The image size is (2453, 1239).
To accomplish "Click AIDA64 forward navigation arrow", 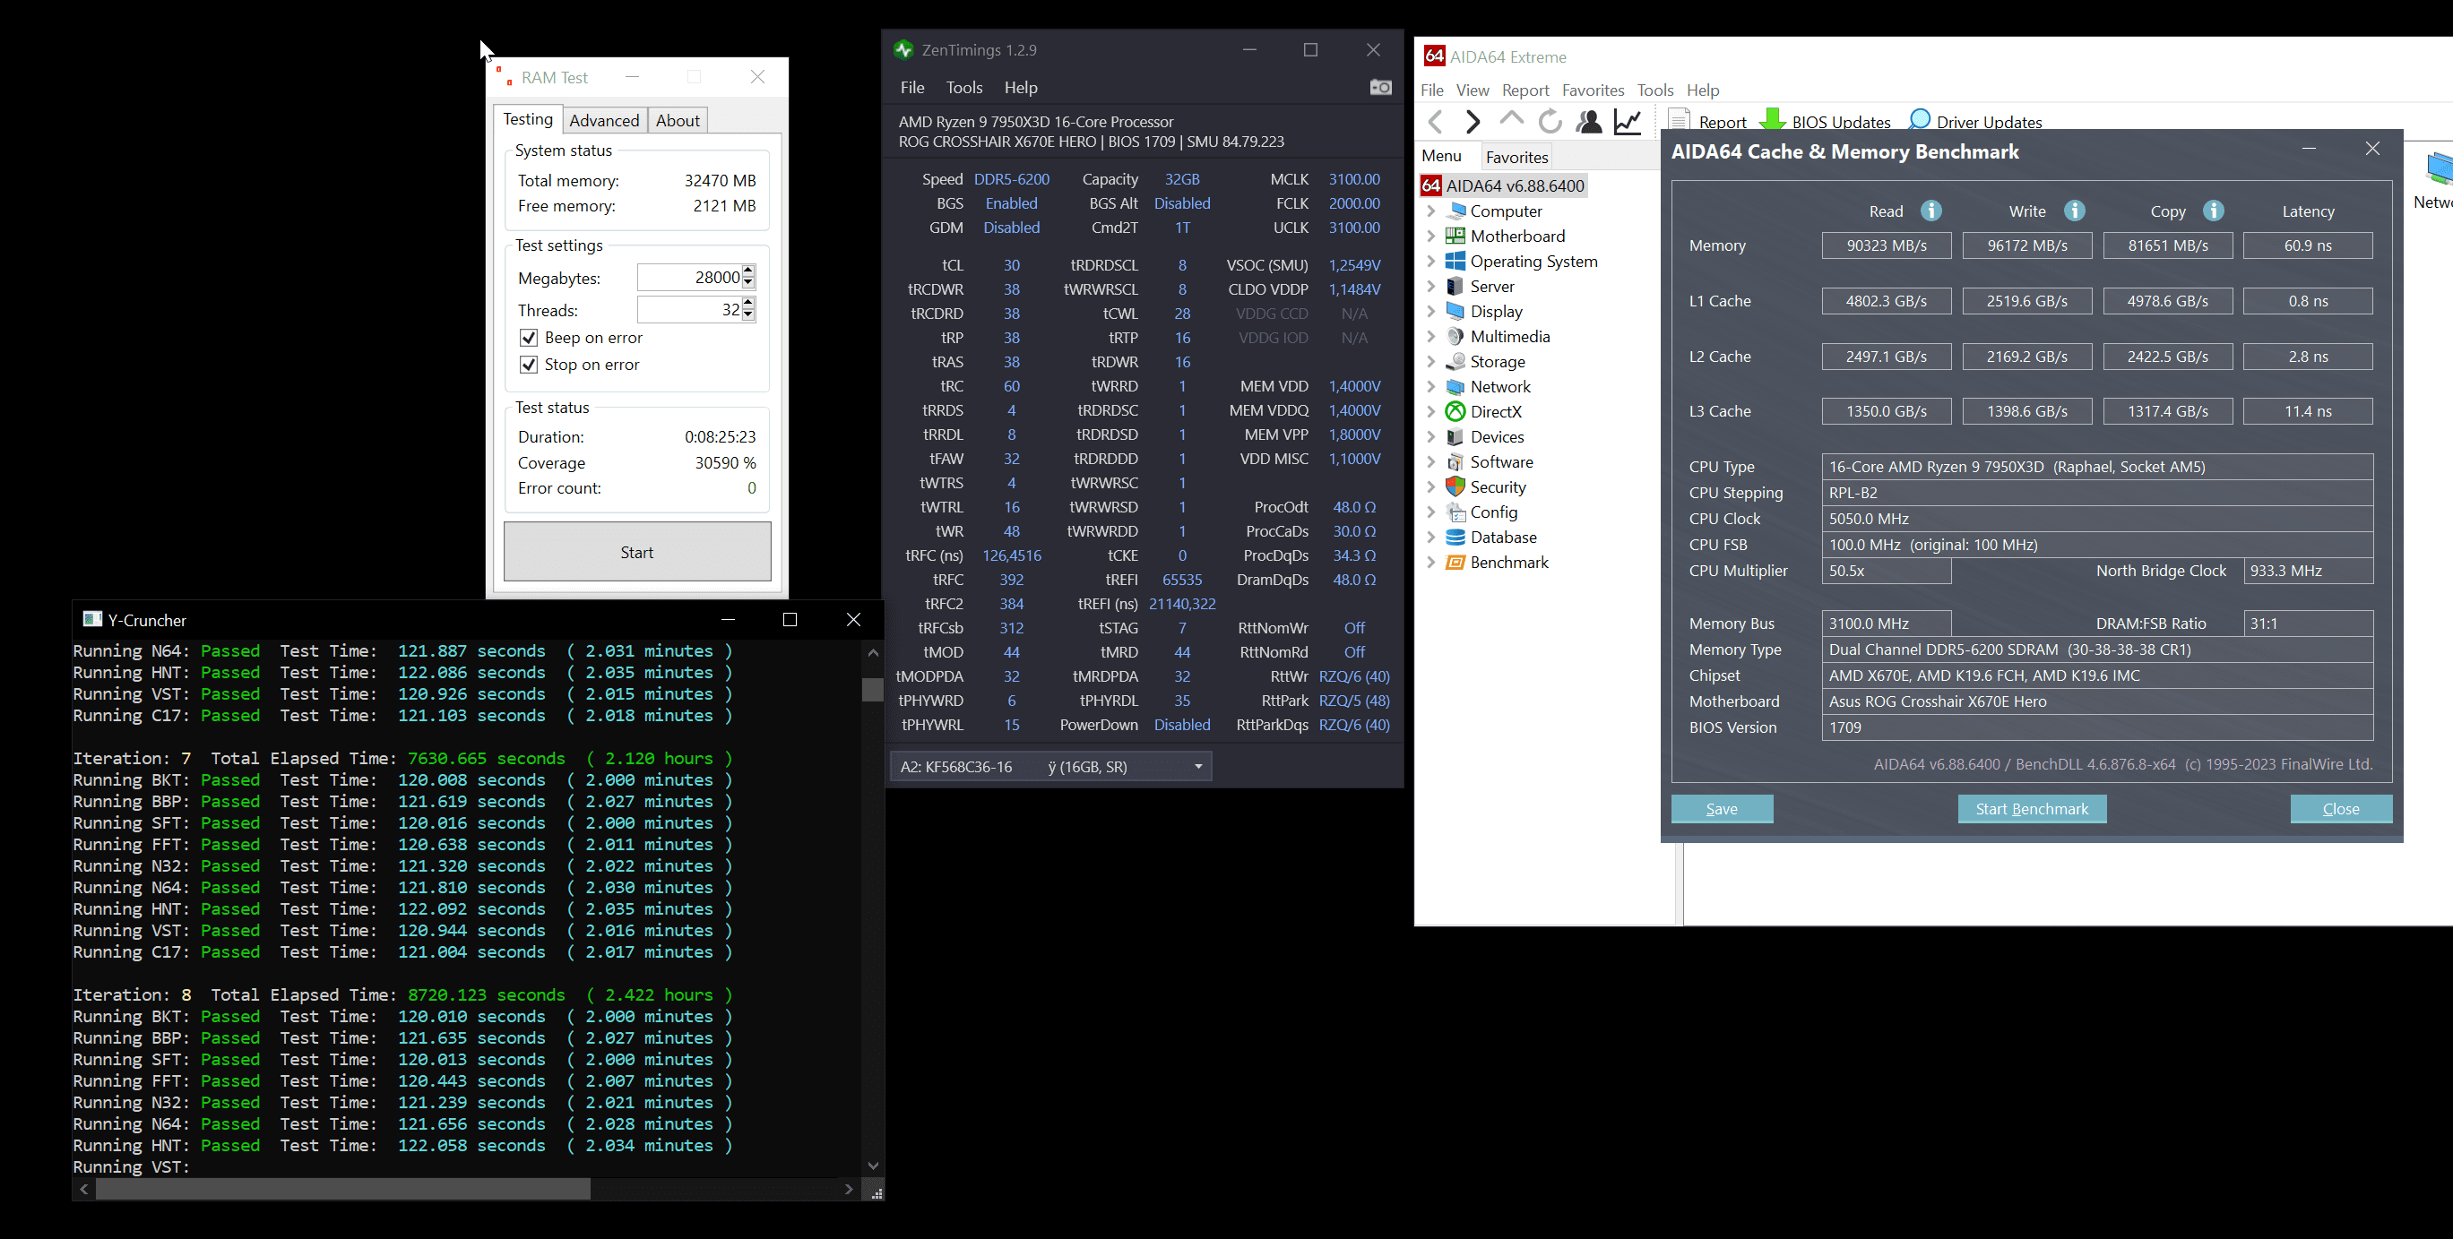I will click(x=1473, y=122).
